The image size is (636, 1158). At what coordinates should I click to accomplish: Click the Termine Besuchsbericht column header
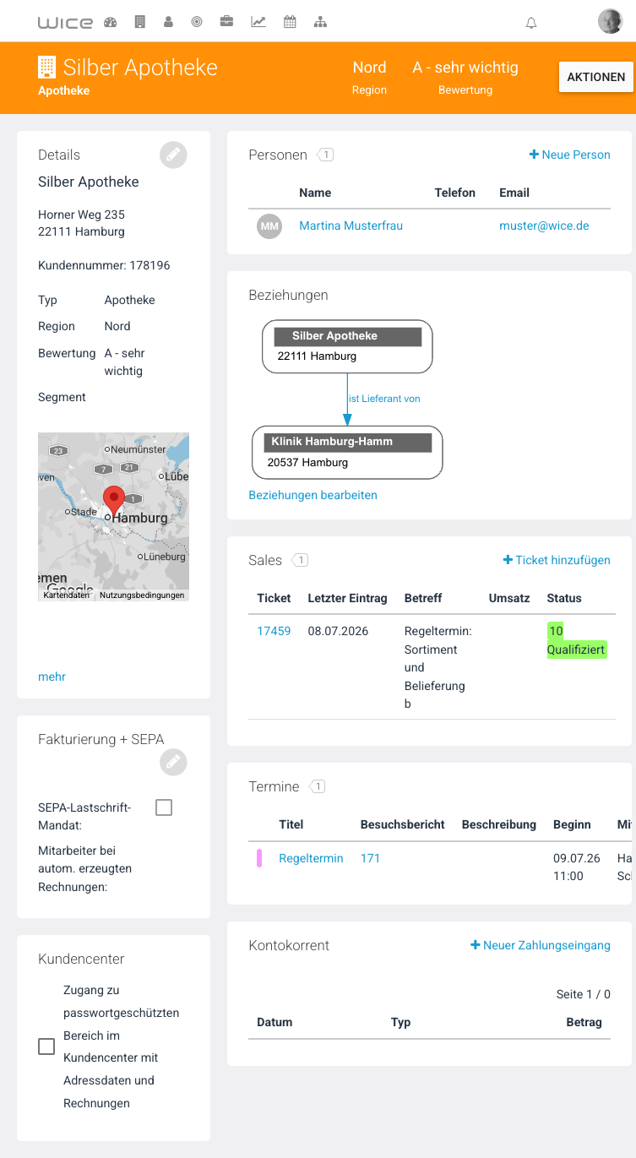coord(402,824)
